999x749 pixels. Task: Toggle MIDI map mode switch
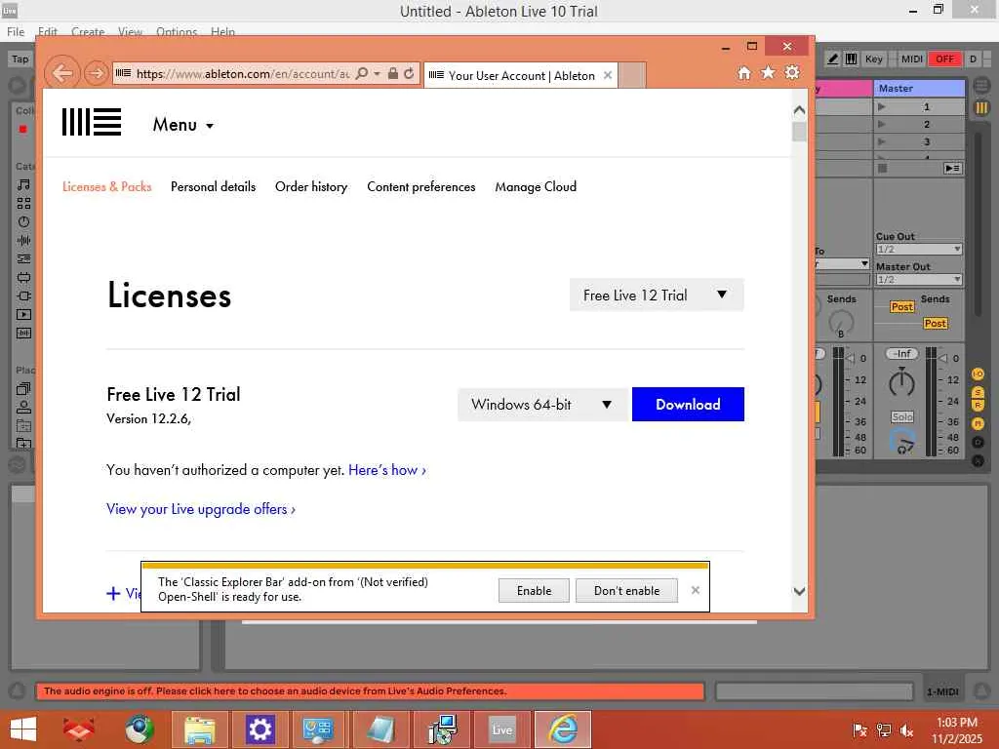click(912, 59)
